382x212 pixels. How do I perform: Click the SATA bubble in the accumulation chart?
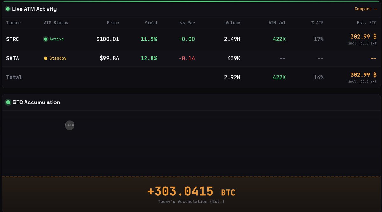(69, 125)
